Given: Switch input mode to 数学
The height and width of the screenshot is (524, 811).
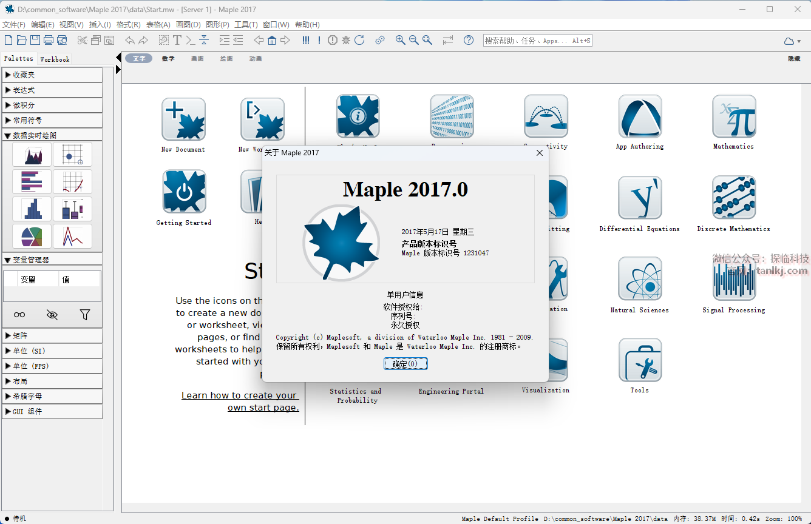Looking at the screenshot, I should 168,59.
